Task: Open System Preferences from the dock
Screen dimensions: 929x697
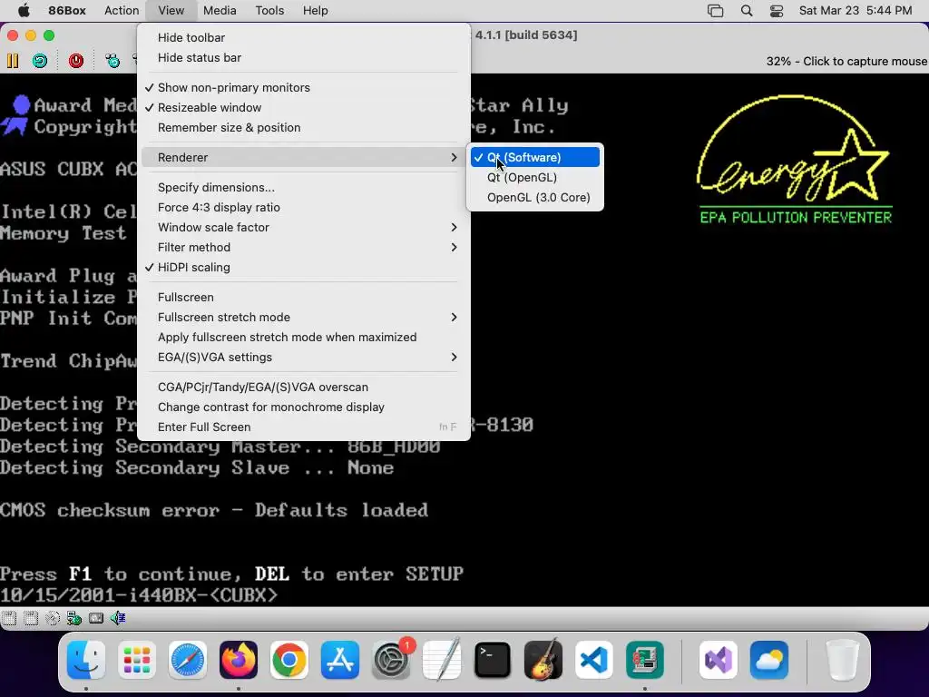Action: (391, 660)
